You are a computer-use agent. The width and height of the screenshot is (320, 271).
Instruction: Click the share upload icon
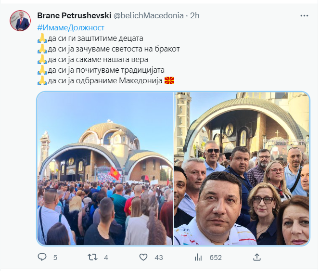coord(257,257)
